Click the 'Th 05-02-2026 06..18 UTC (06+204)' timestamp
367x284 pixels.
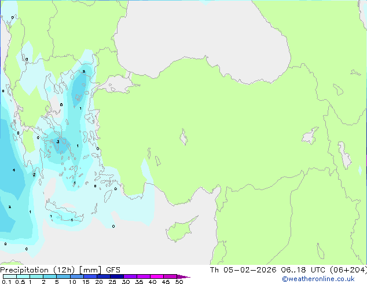coord(288,270)
